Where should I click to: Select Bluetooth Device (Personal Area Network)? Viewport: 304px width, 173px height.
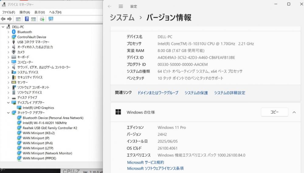point(53,118)
